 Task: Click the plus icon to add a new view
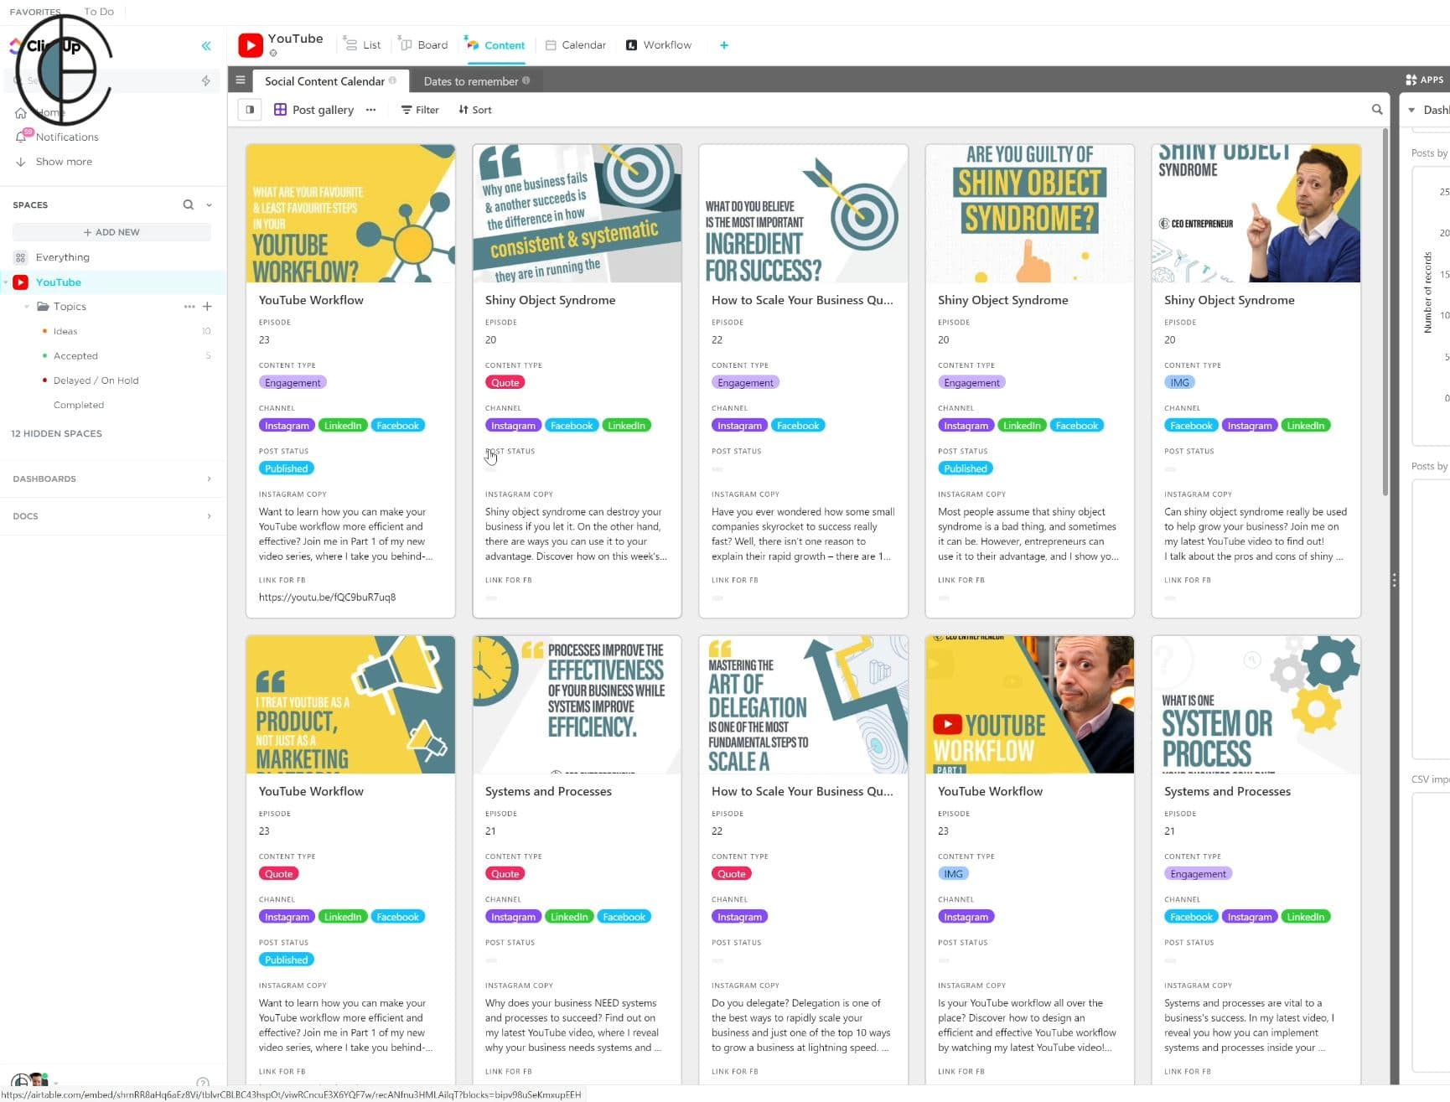click(723, 45)
